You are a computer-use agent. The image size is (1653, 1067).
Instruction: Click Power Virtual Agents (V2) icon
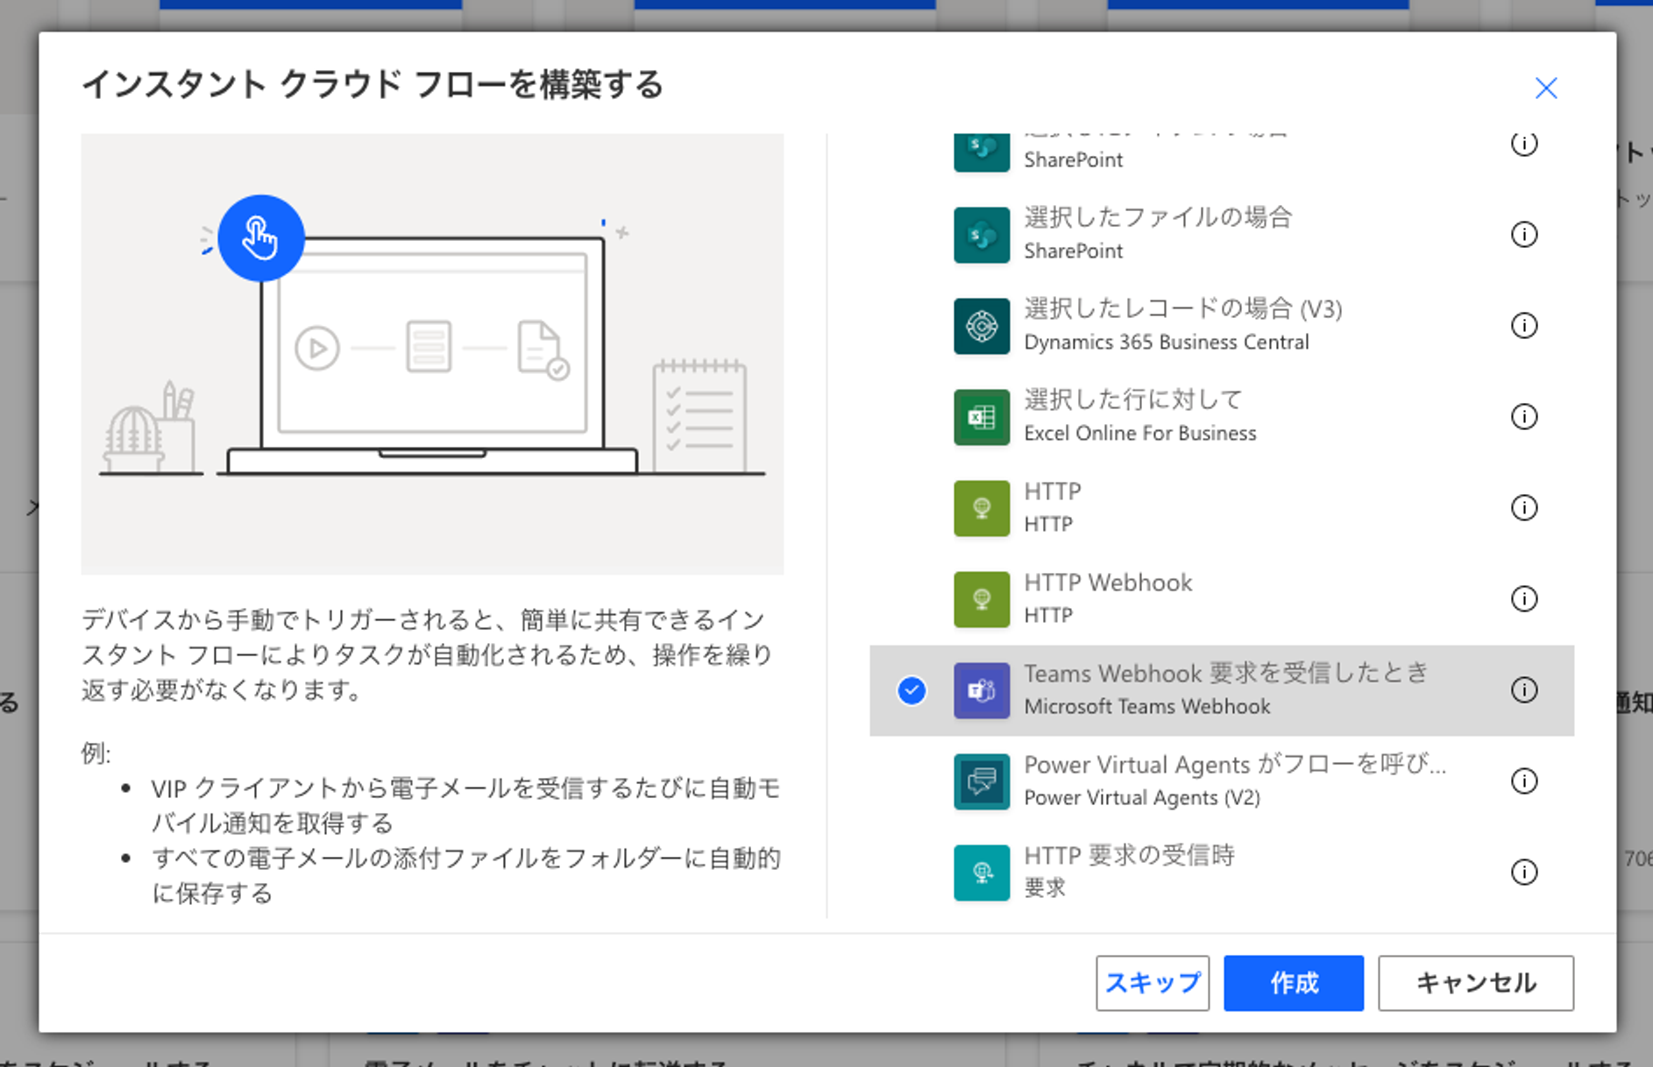pos(982,781)
